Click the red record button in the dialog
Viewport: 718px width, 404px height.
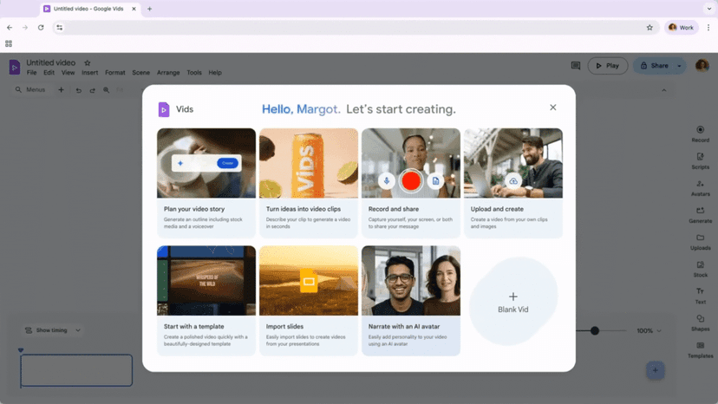coord(411,180)
